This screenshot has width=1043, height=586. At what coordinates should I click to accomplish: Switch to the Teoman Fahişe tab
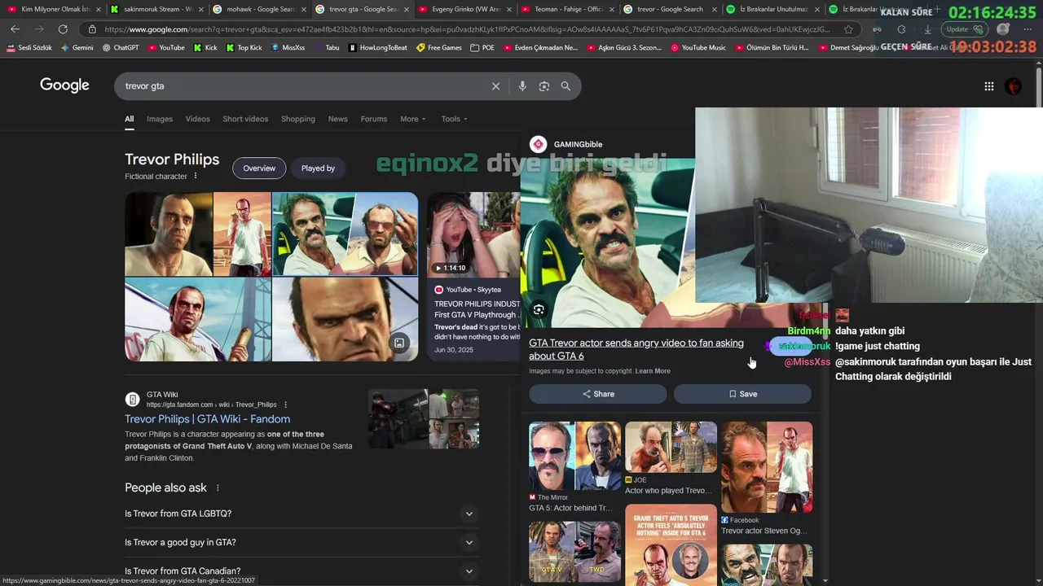point(566,9)
